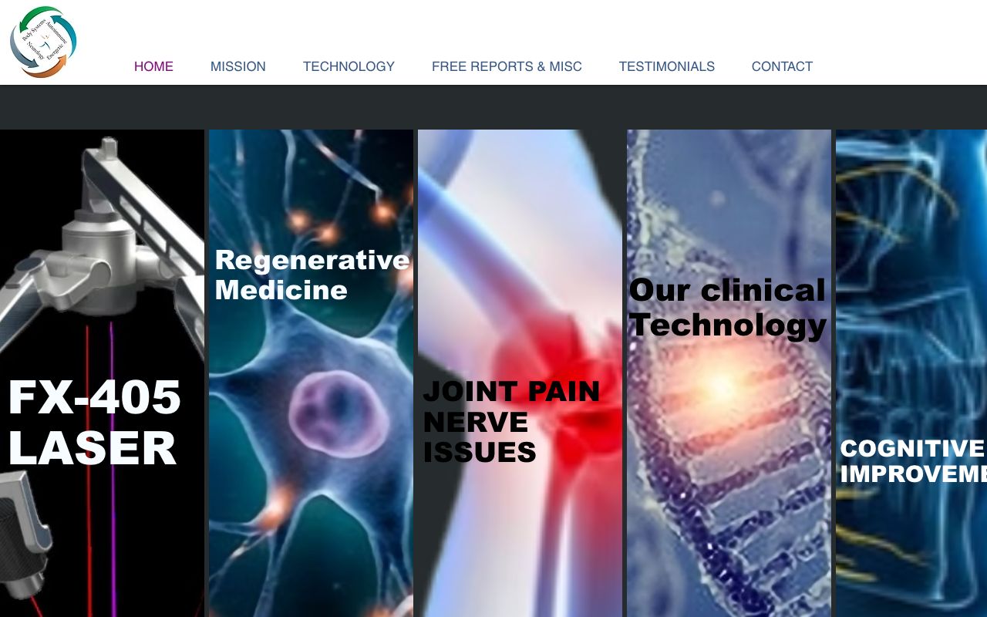This screenshot has height=617, width=987.
Task: Click the dark gray banner strip
Action: pos(493,107)
